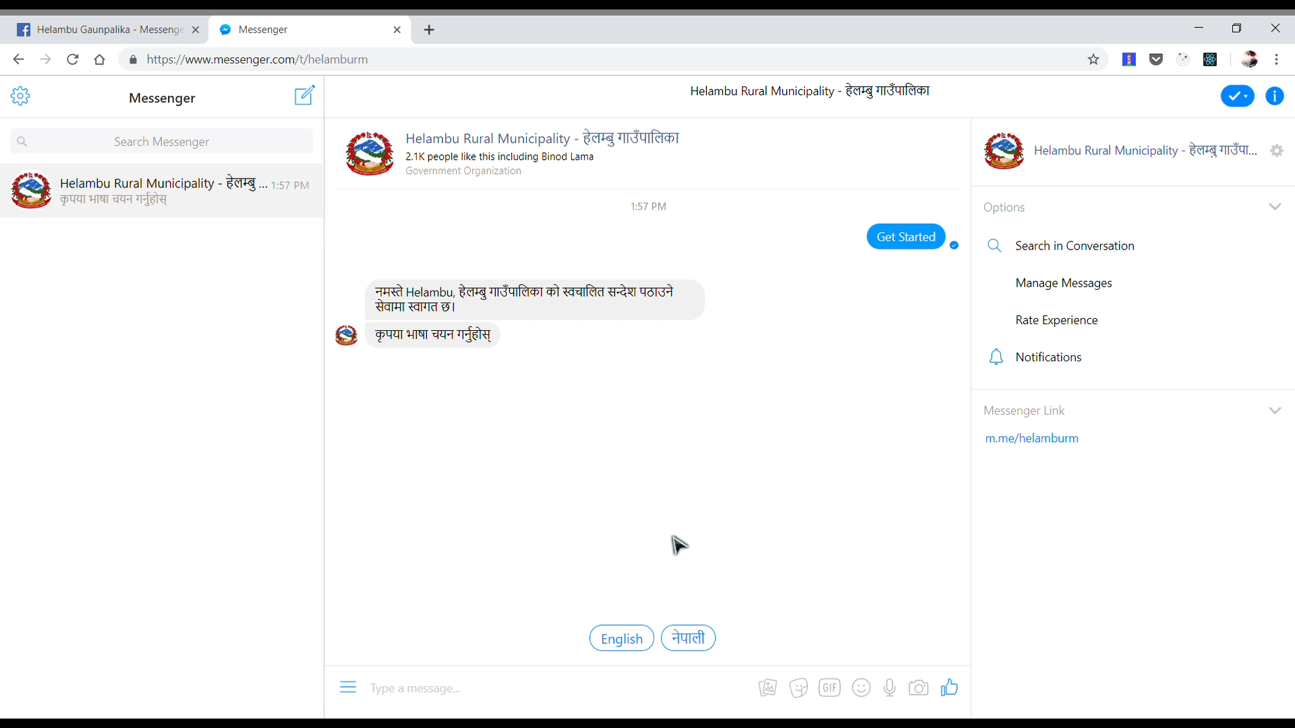This screenshot has height=728, width=1295.
Task: Reload the current page
Action: point(73,59)
